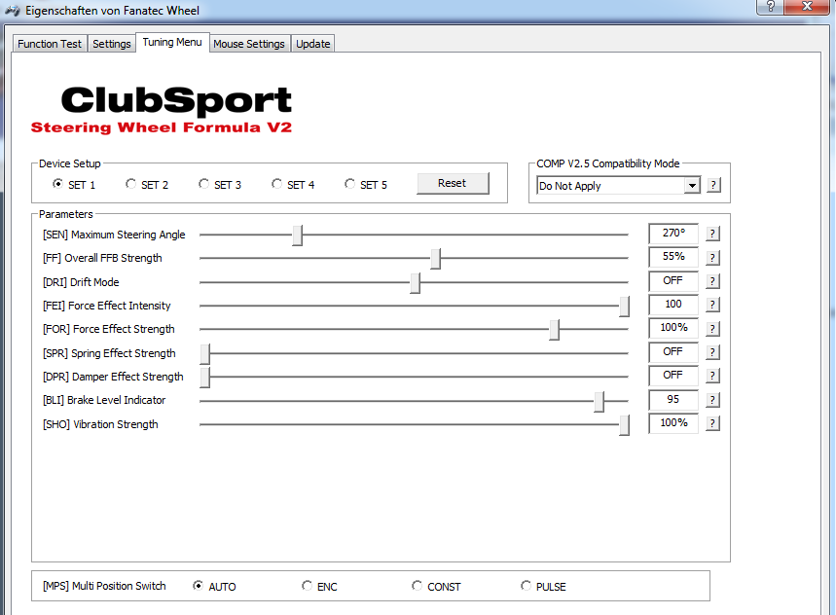Click the "[DRI] Drift Mode" label
Screen dimensions: 836x615
81,282
